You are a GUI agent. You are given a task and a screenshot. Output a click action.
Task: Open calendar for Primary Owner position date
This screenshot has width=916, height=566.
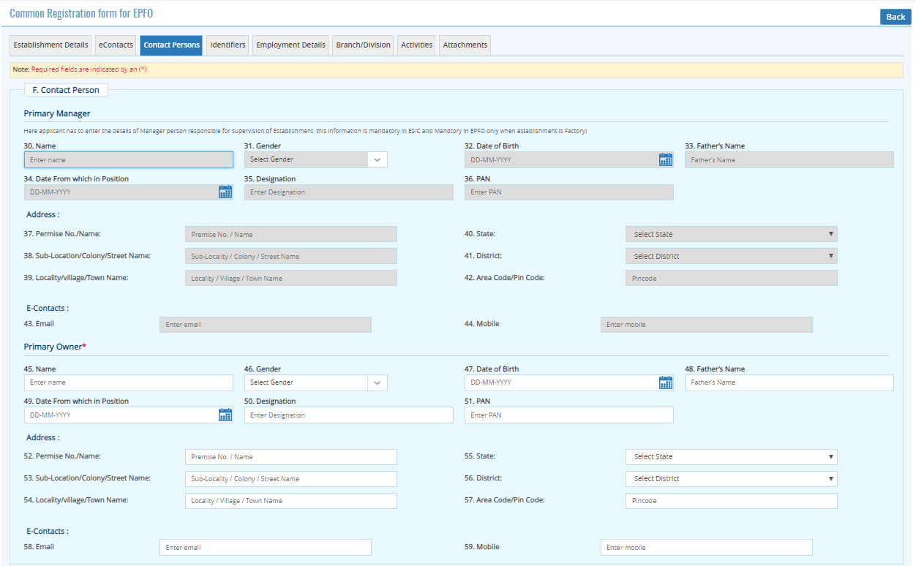coord(225,415)
